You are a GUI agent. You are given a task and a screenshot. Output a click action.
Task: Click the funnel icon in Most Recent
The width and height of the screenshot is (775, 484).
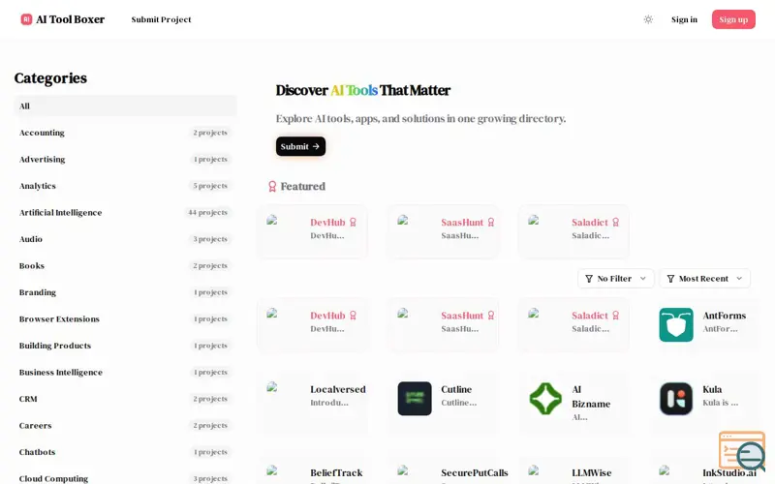670,279
